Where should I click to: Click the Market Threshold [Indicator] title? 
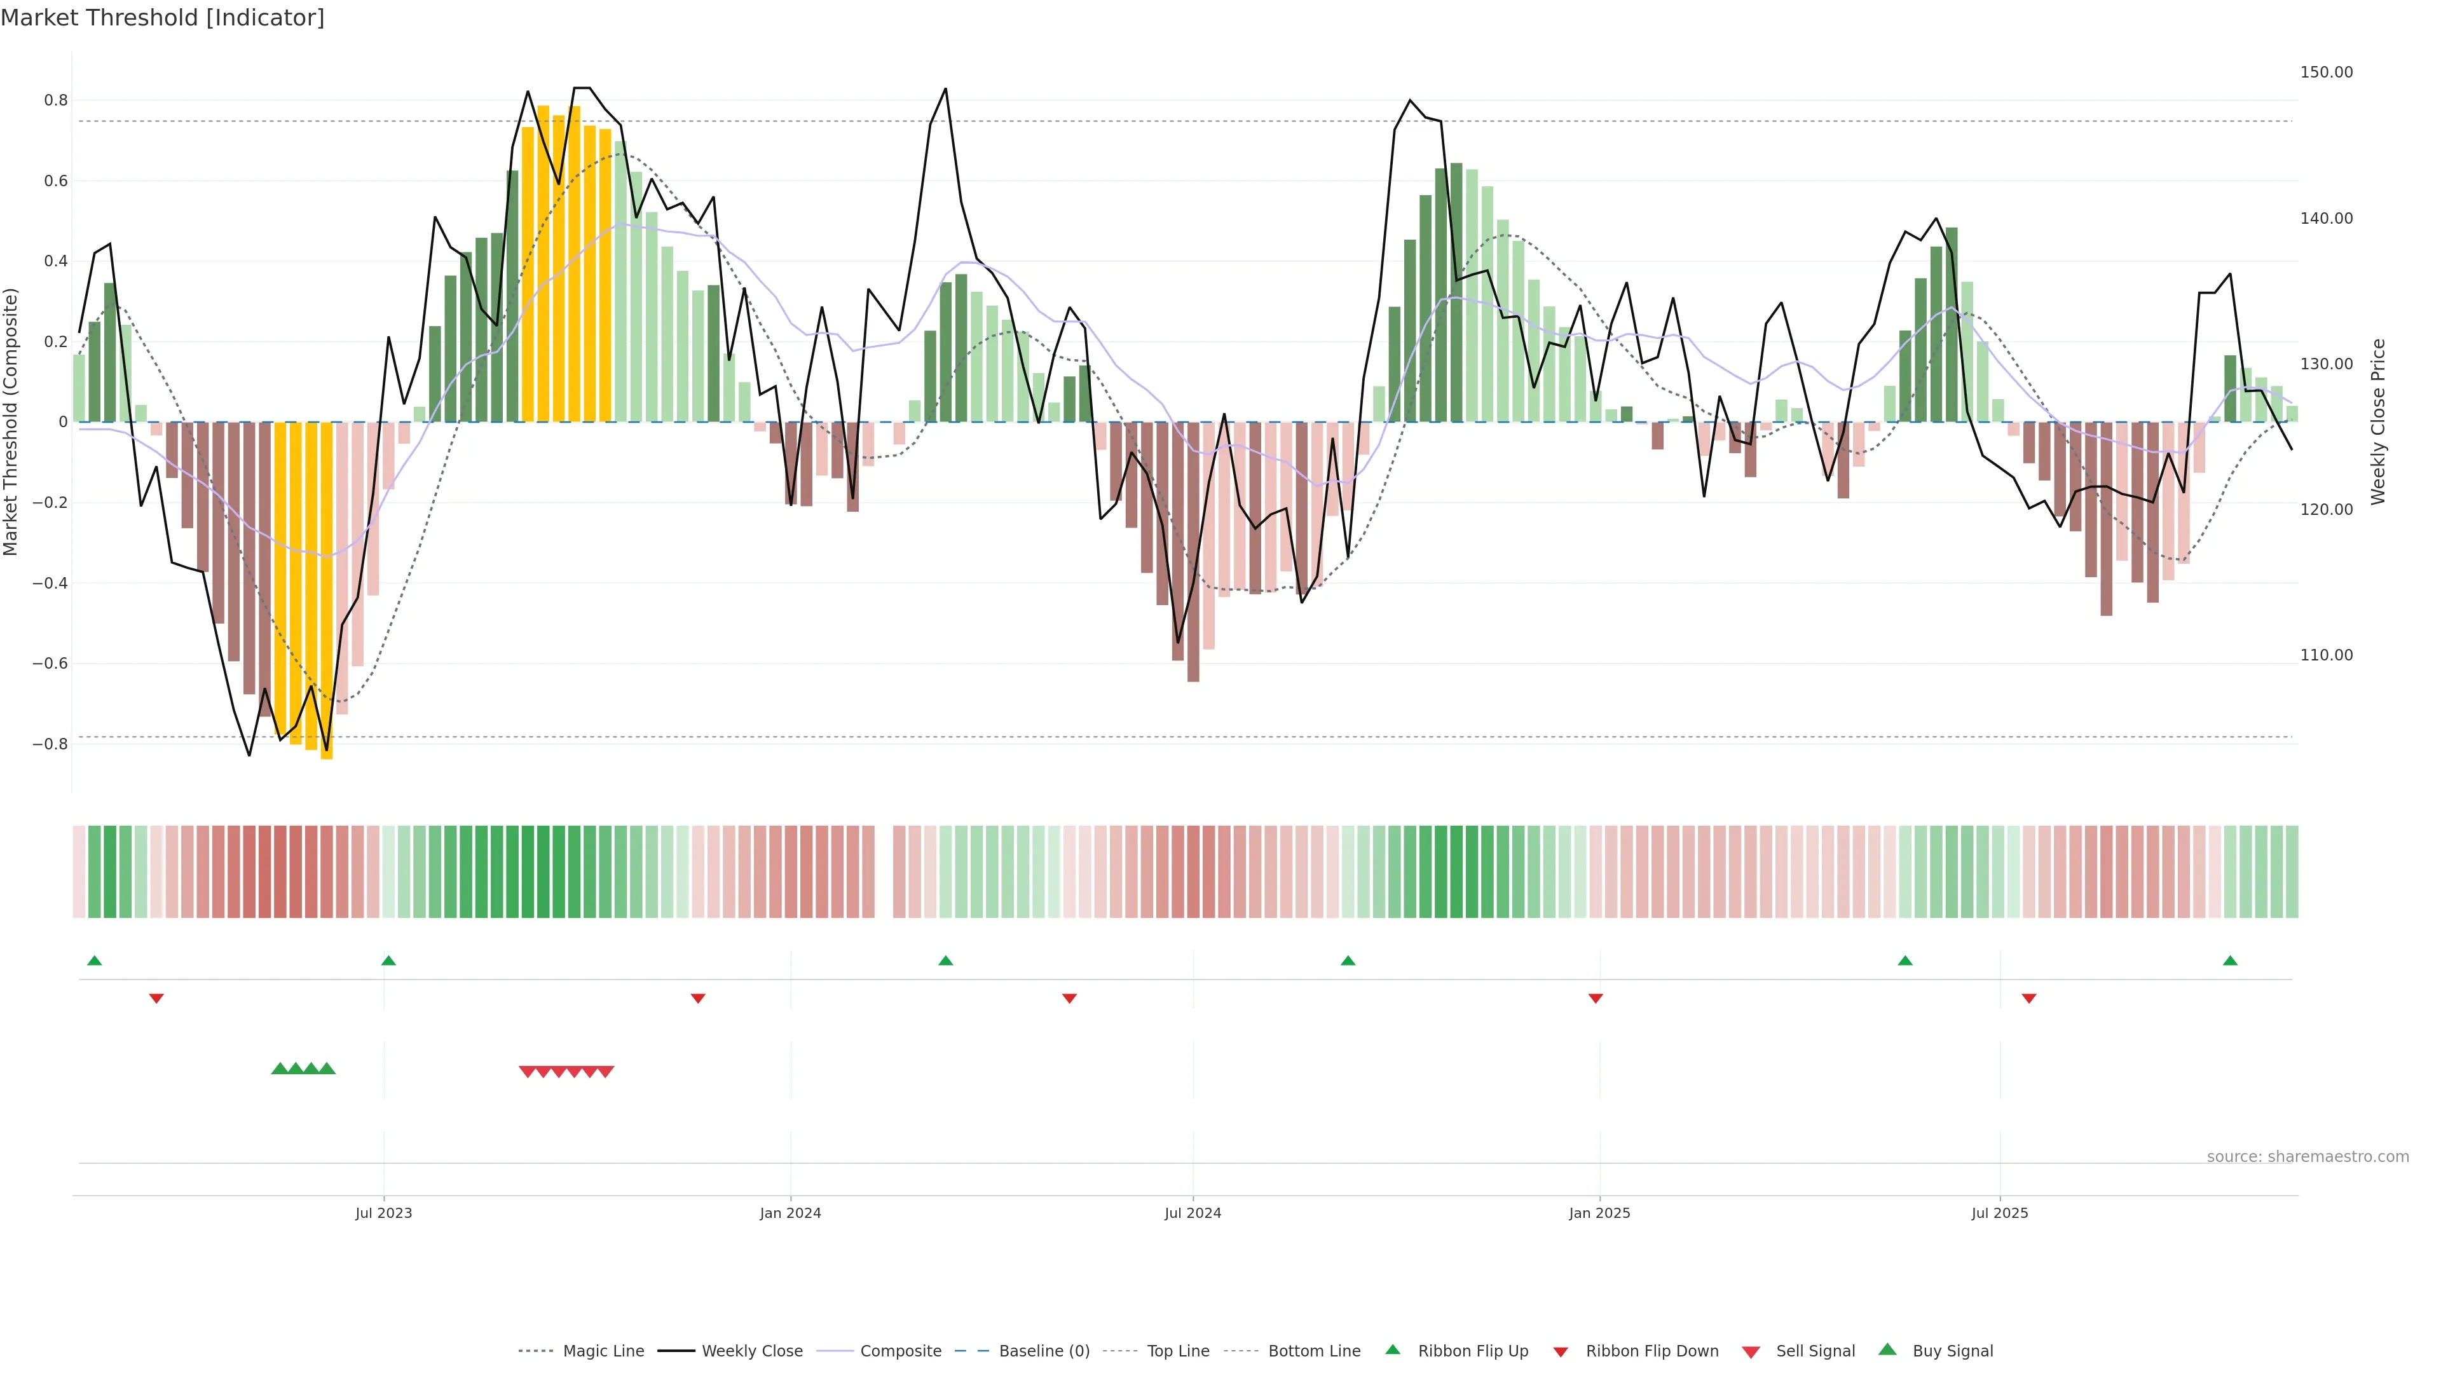click(163, 18)
